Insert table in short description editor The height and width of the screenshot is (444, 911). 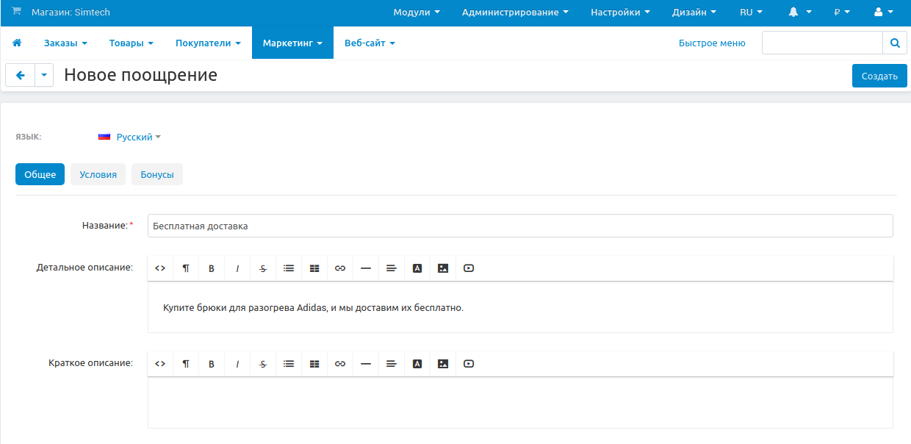click(x=314, y=364)
